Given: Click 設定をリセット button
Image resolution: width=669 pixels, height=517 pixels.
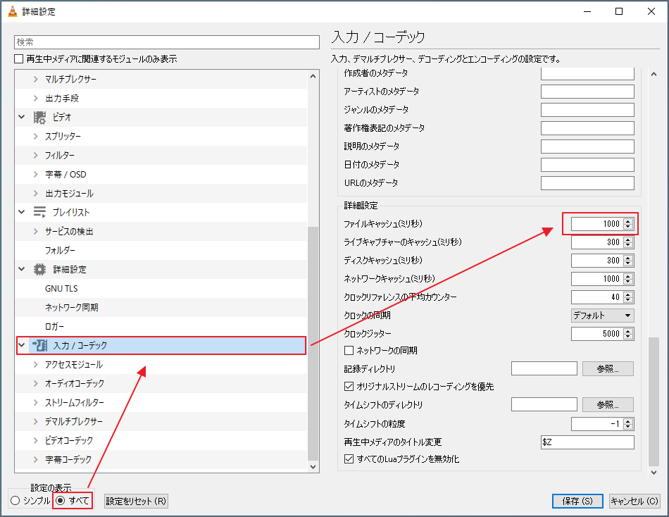Looking at the screenshot, I should [135, 500].
